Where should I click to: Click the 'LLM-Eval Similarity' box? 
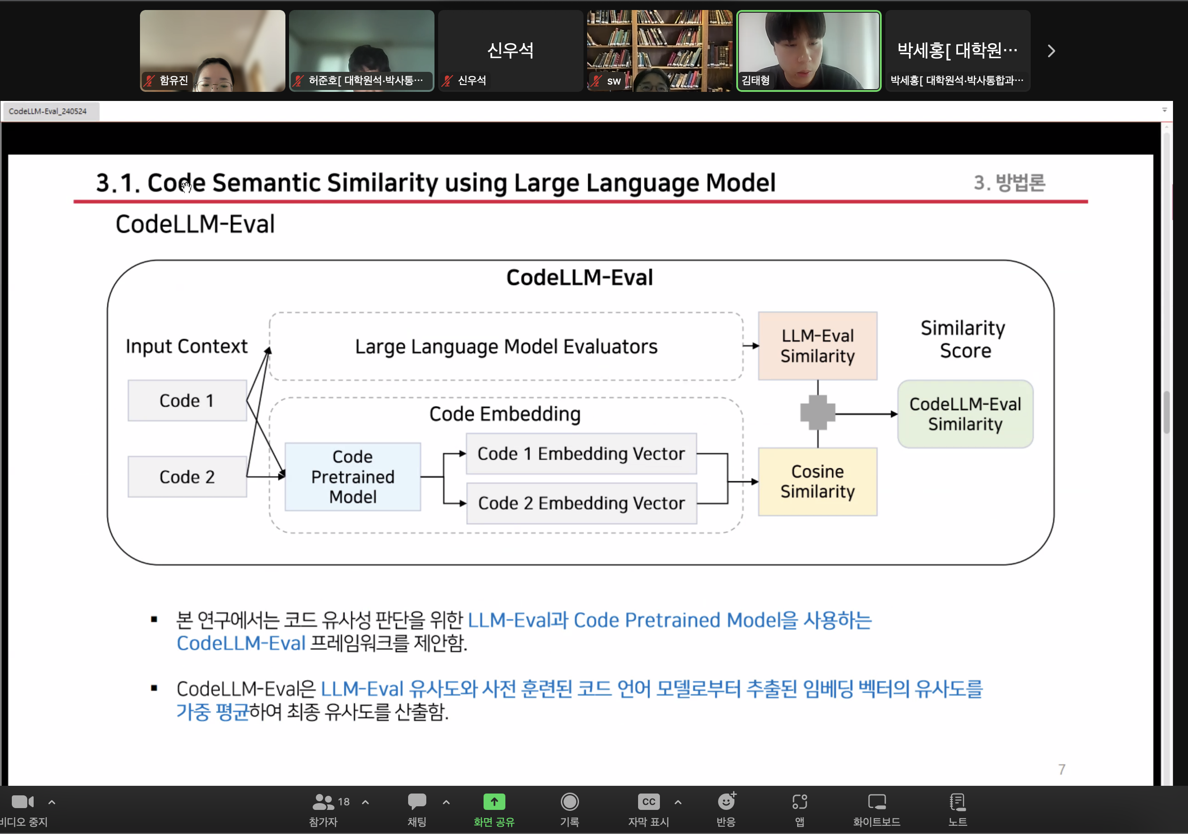coord(818,346)
